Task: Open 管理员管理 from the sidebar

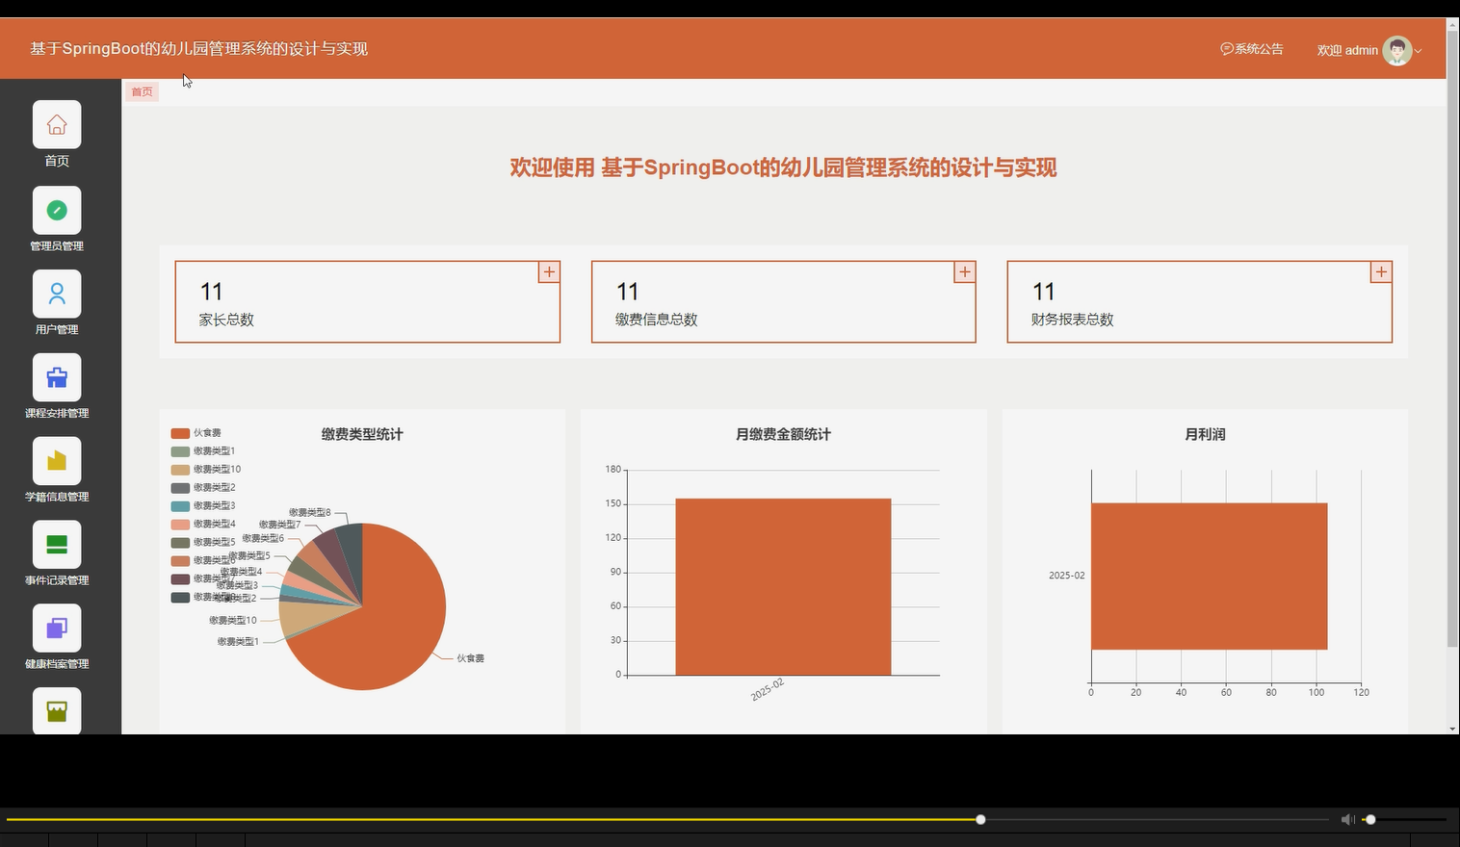Action: coord(57,209)
